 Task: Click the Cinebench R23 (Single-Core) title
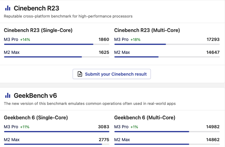38,30
